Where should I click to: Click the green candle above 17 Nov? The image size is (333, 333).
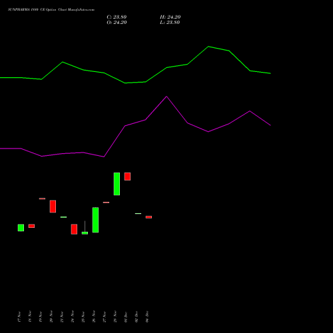(x=21, y=228)
